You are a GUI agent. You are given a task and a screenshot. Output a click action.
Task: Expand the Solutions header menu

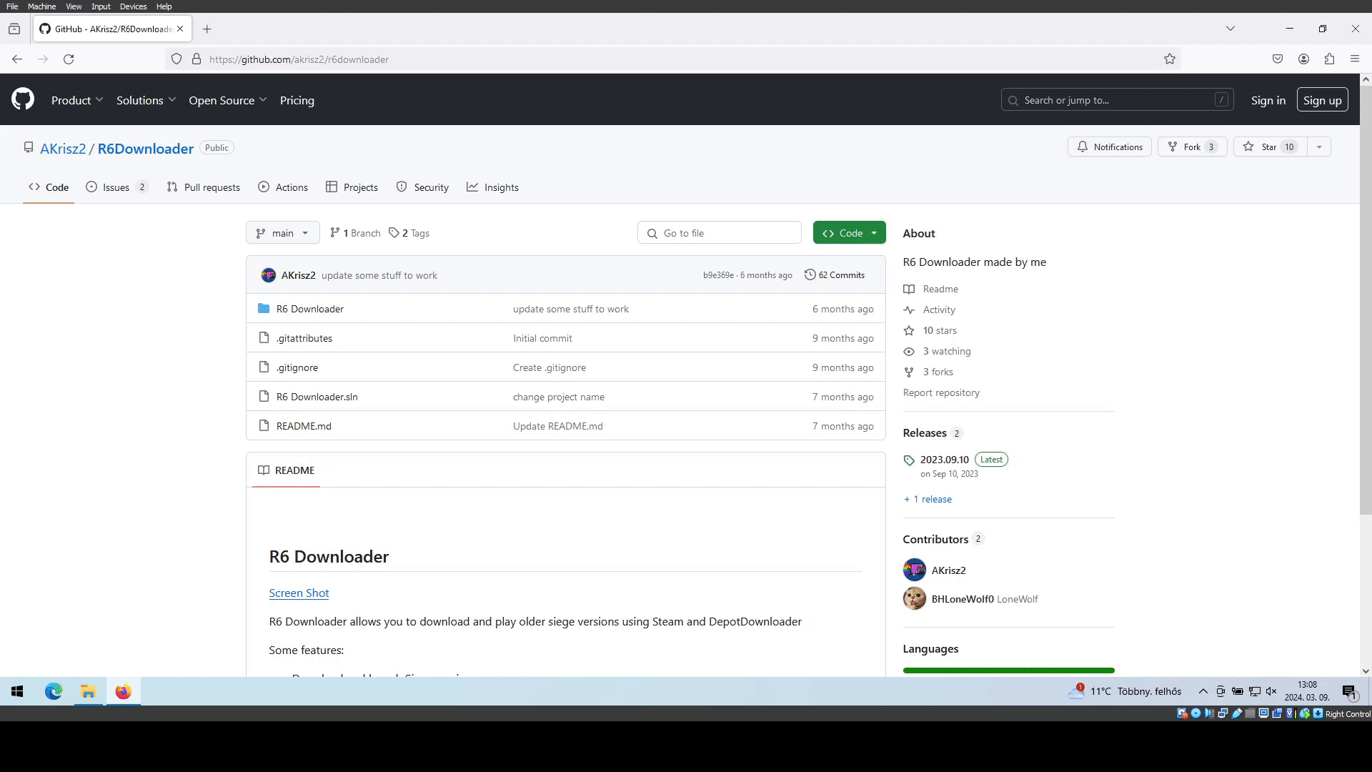pos(146,101)
